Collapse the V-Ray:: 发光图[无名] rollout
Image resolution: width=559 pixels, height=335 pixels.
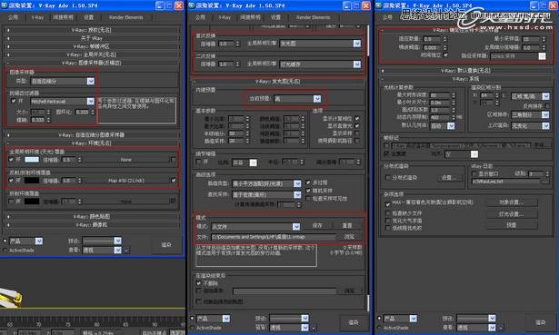[278, 82]
